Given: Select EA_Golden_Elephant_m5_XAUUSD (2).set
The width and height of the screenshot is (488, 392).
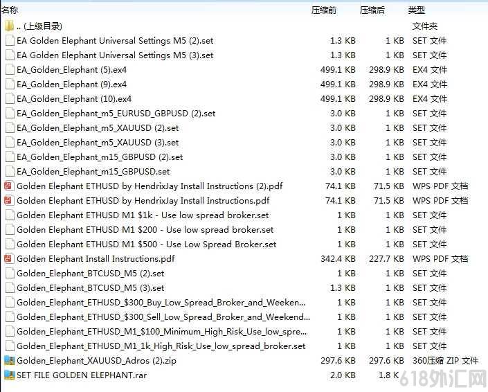Looking at the screenshot, I should [x=98, y=128].
